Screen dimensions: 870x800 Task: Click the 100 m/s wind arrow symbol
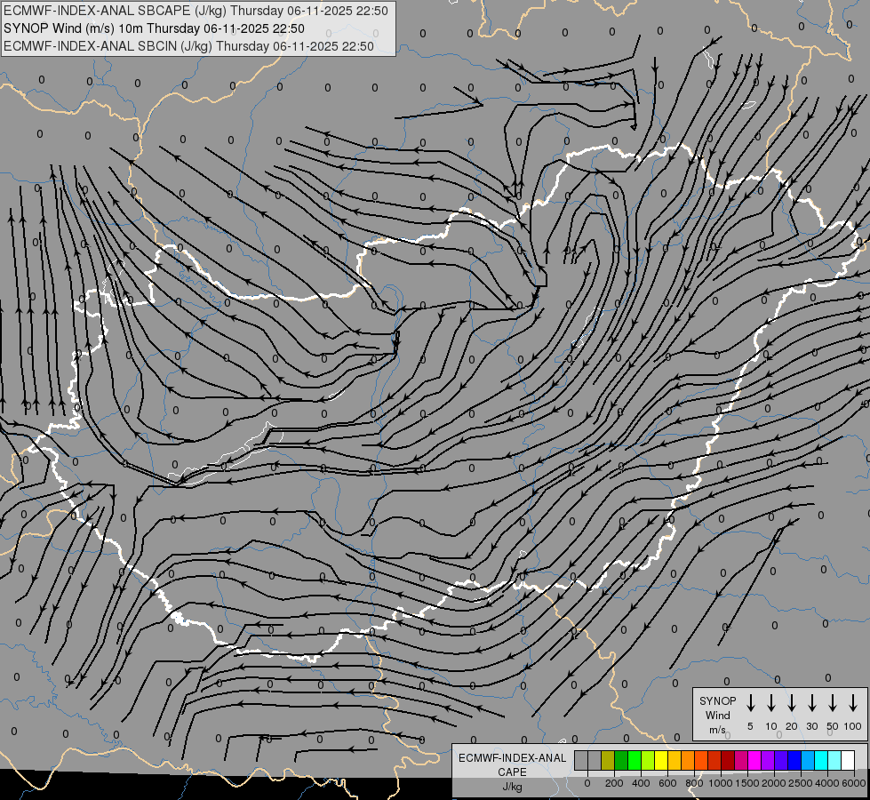pos(853,702)
